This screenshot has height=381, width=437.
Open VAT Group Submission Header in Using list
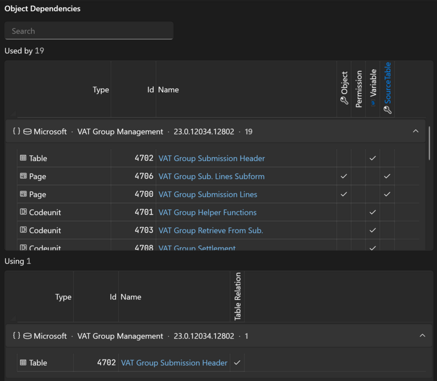tap(174, 362)
